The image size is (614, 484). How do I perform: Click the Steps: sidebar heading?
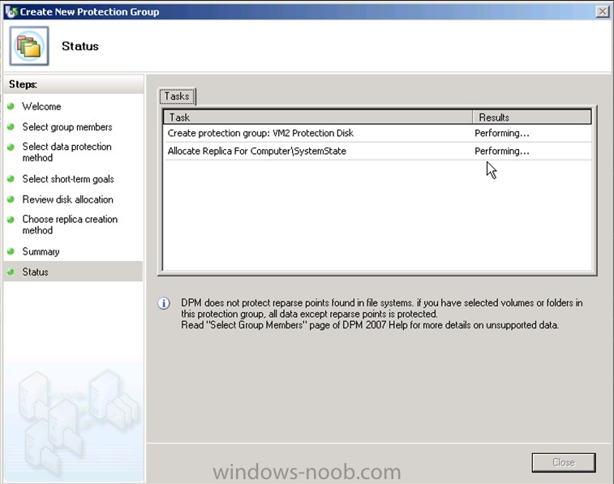click(23, 84)
